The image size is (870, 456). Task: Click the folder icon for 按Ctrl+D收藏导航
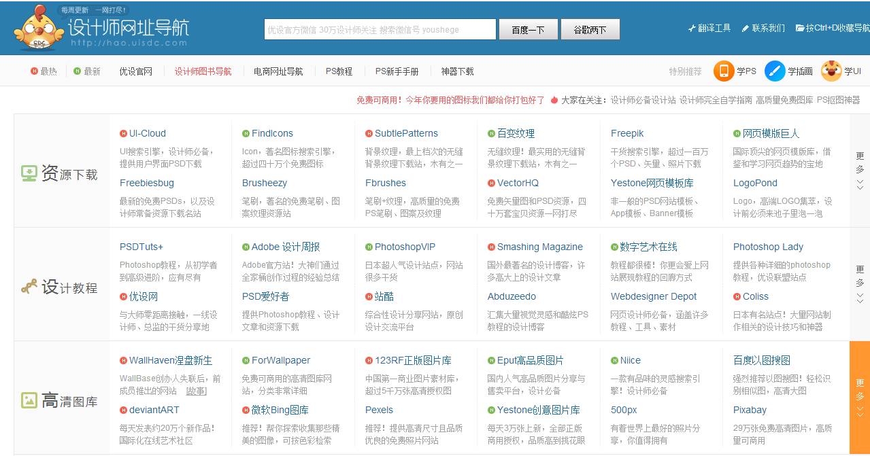pyautogui.click(x=800, y=29)
